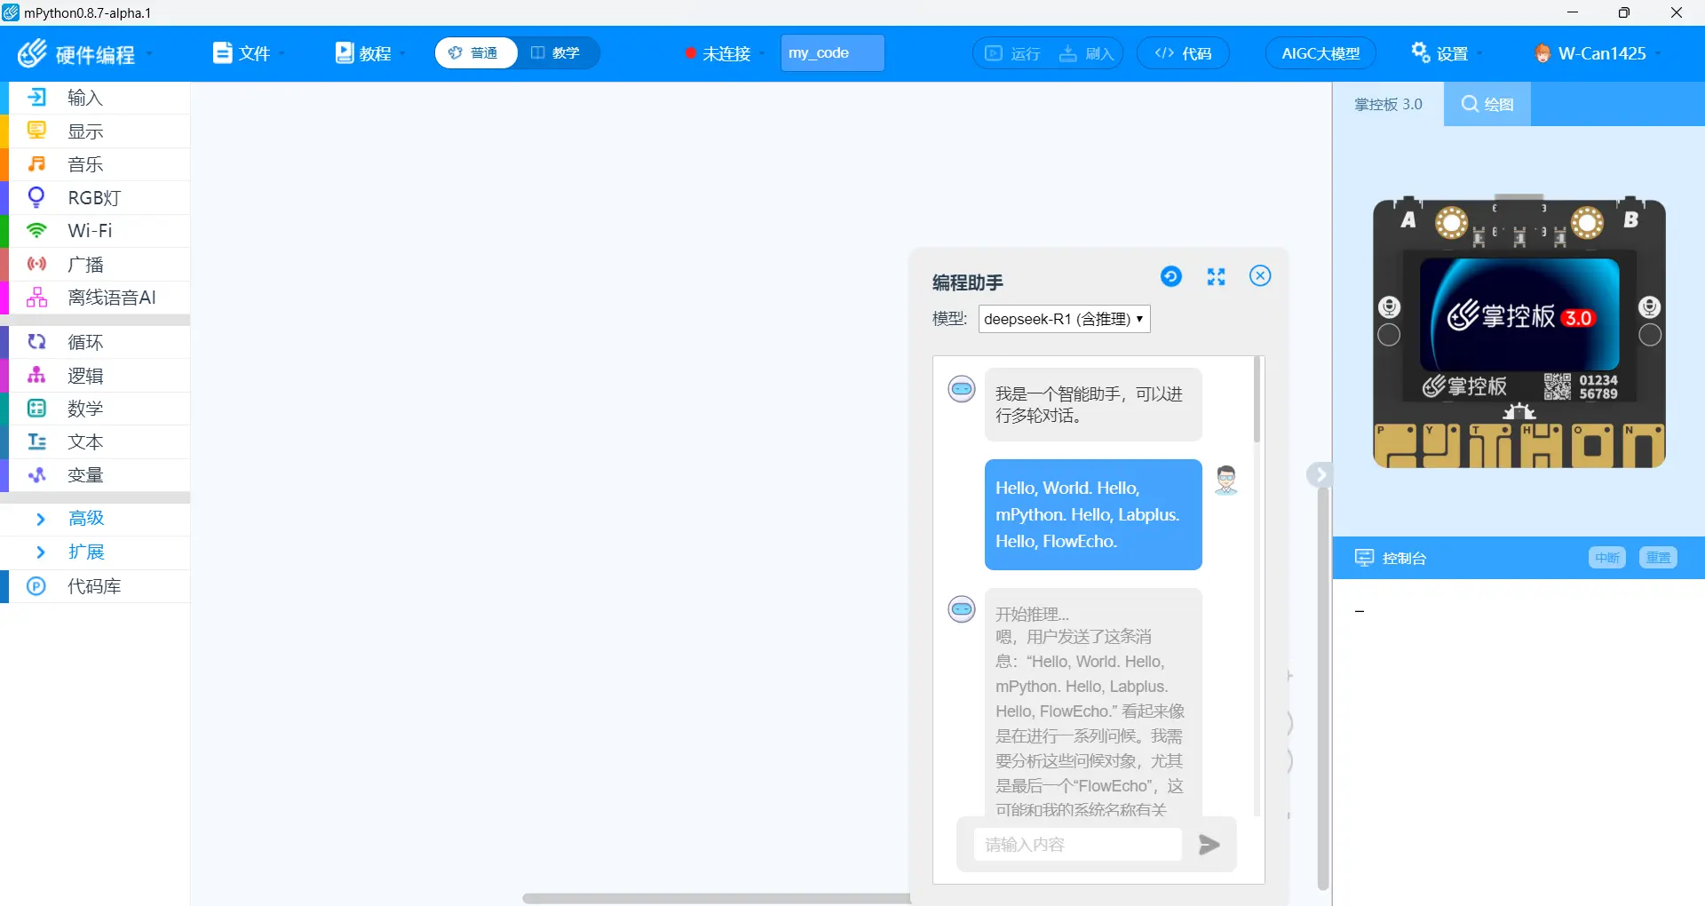Open the 代码库 code library
1705x906 pixels.
pos(94,586)
